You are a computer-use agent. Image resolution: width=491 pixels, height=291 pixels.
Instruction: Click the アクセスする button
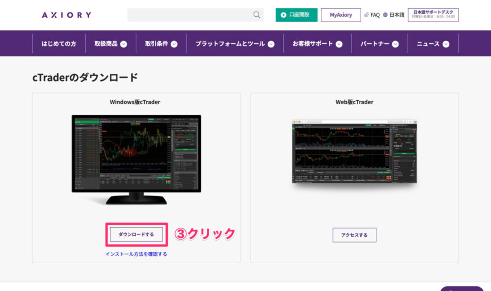click(354, 235)
